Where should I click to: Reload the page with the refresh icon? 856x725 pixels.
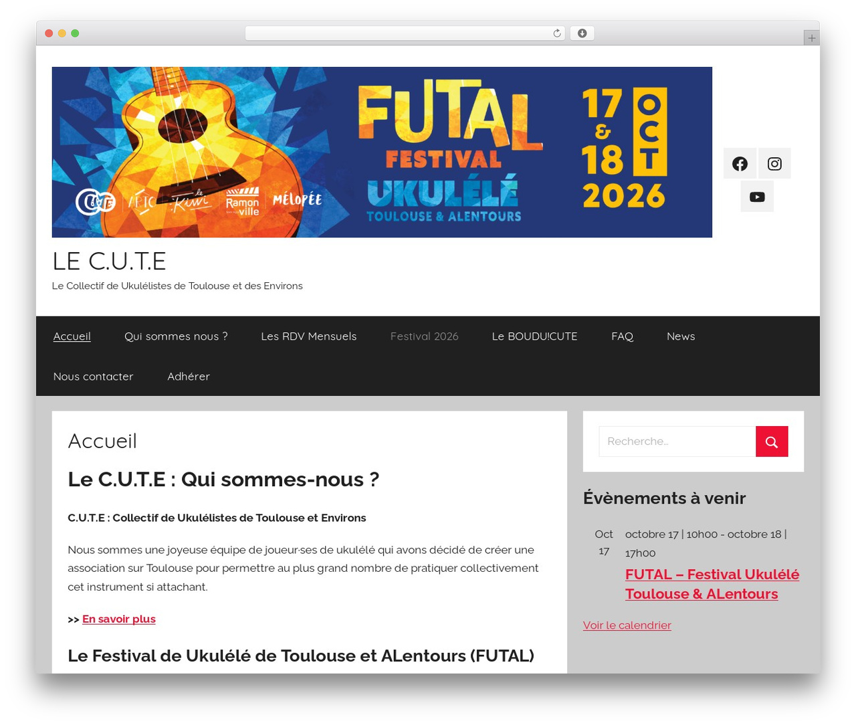pyautogui.click(x=557, y=33)
